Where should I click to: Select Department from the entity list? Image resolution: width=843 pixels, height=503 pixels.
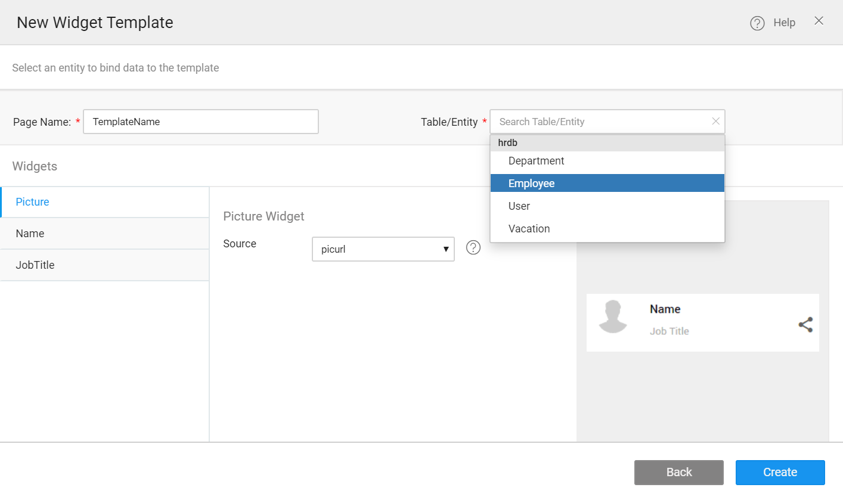point(536,161)
